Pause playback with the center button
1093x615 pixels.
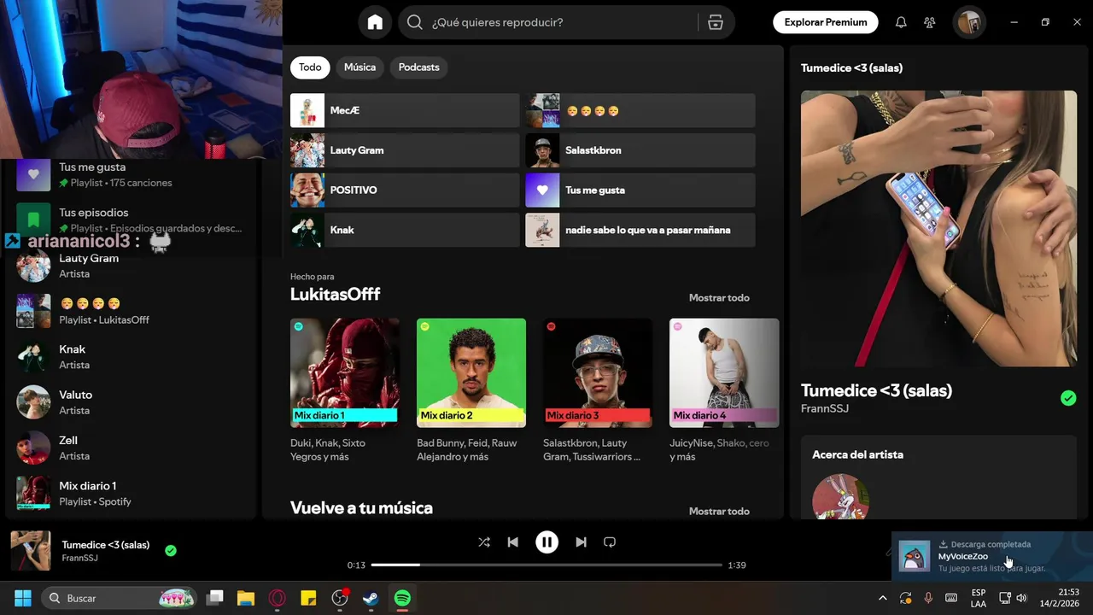pyautogui.click(x=546, y=542)
